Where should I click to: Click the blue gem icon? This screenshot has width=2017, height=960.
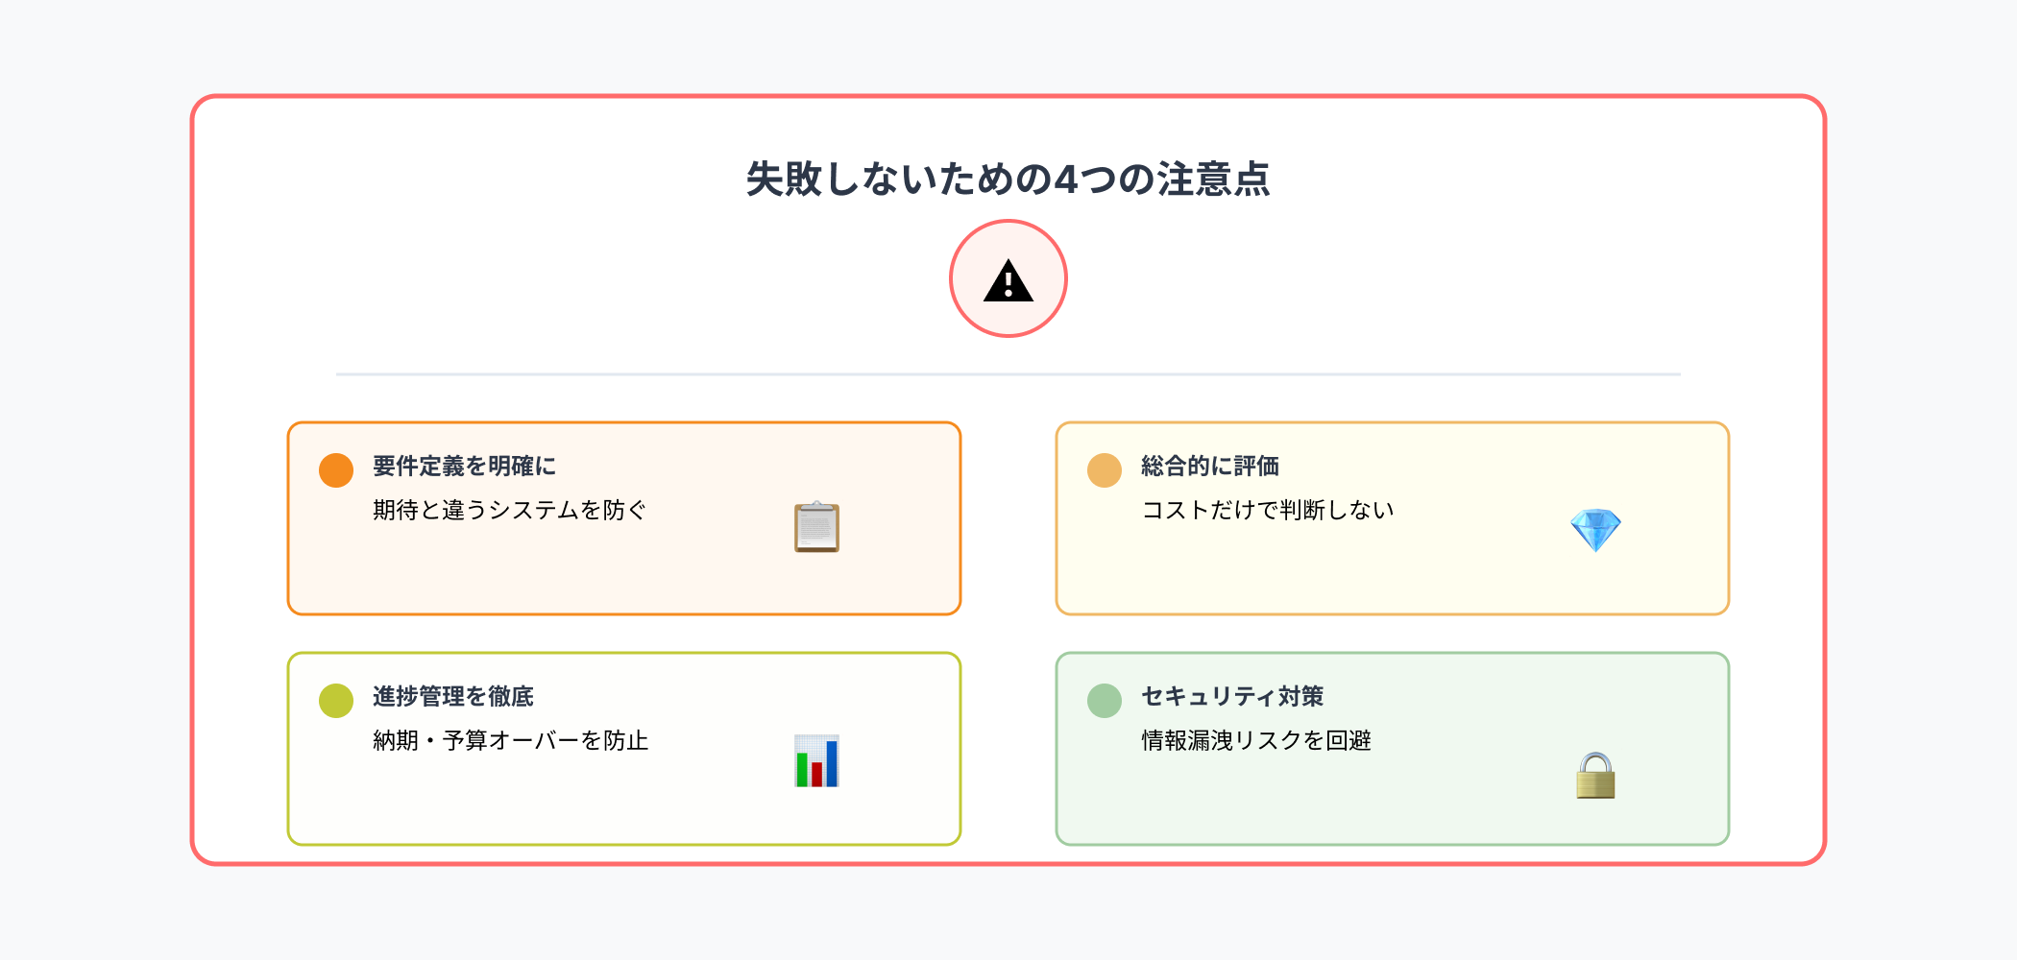tap(1595, 530)
